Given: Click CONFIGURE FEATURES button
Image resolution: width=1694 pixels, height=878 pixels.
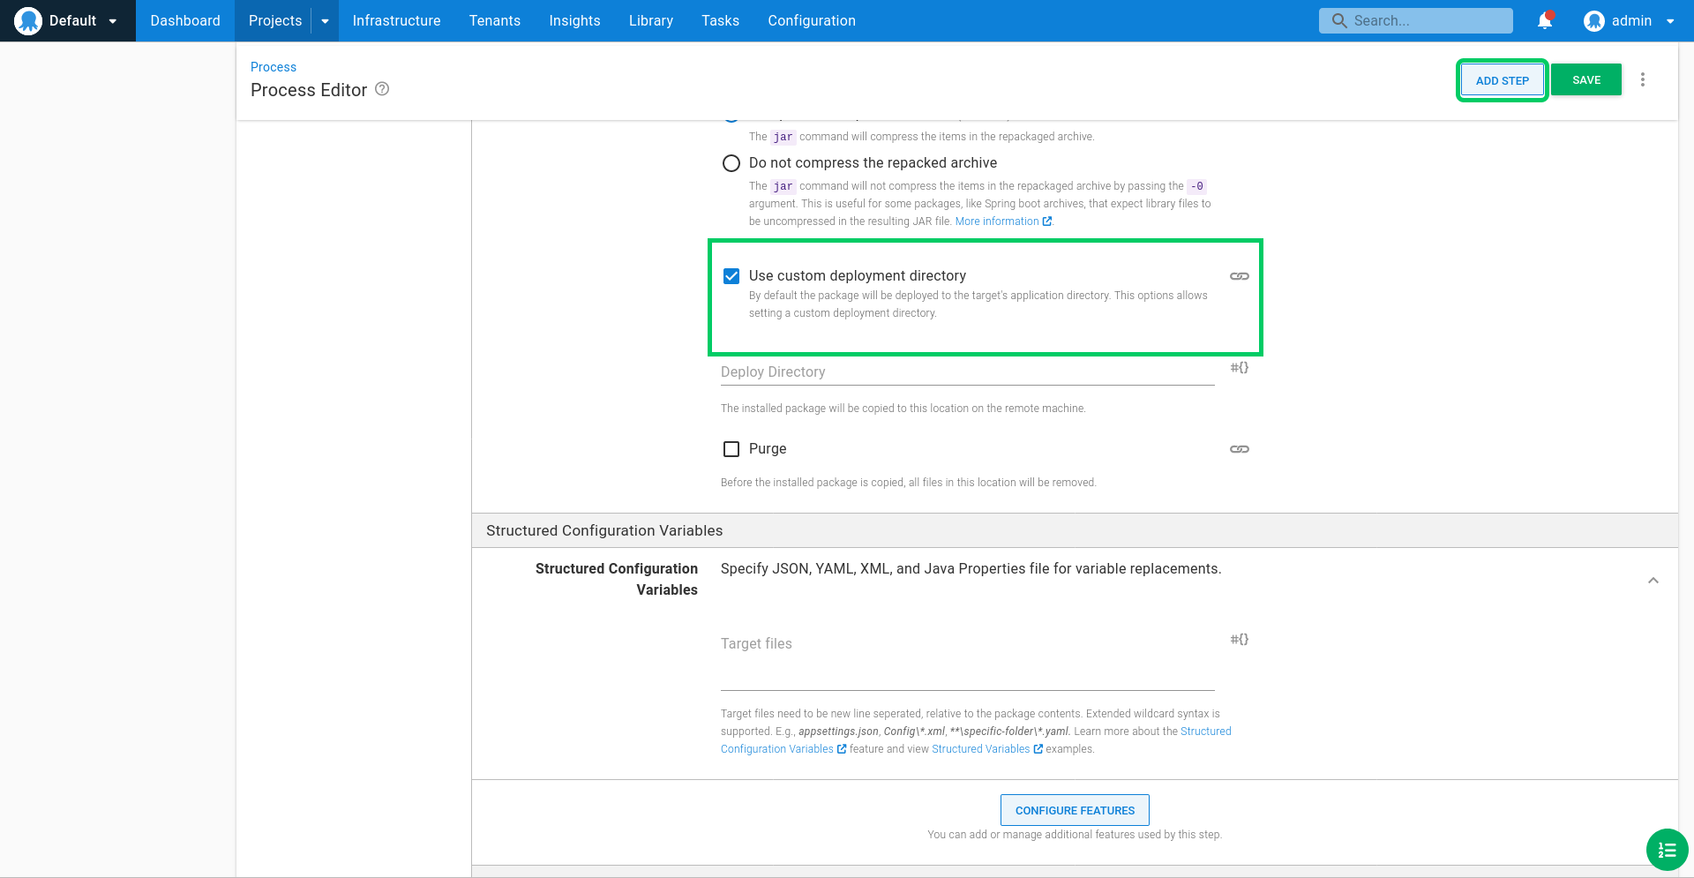Looking at the screenshot, I should [1075, 810].
